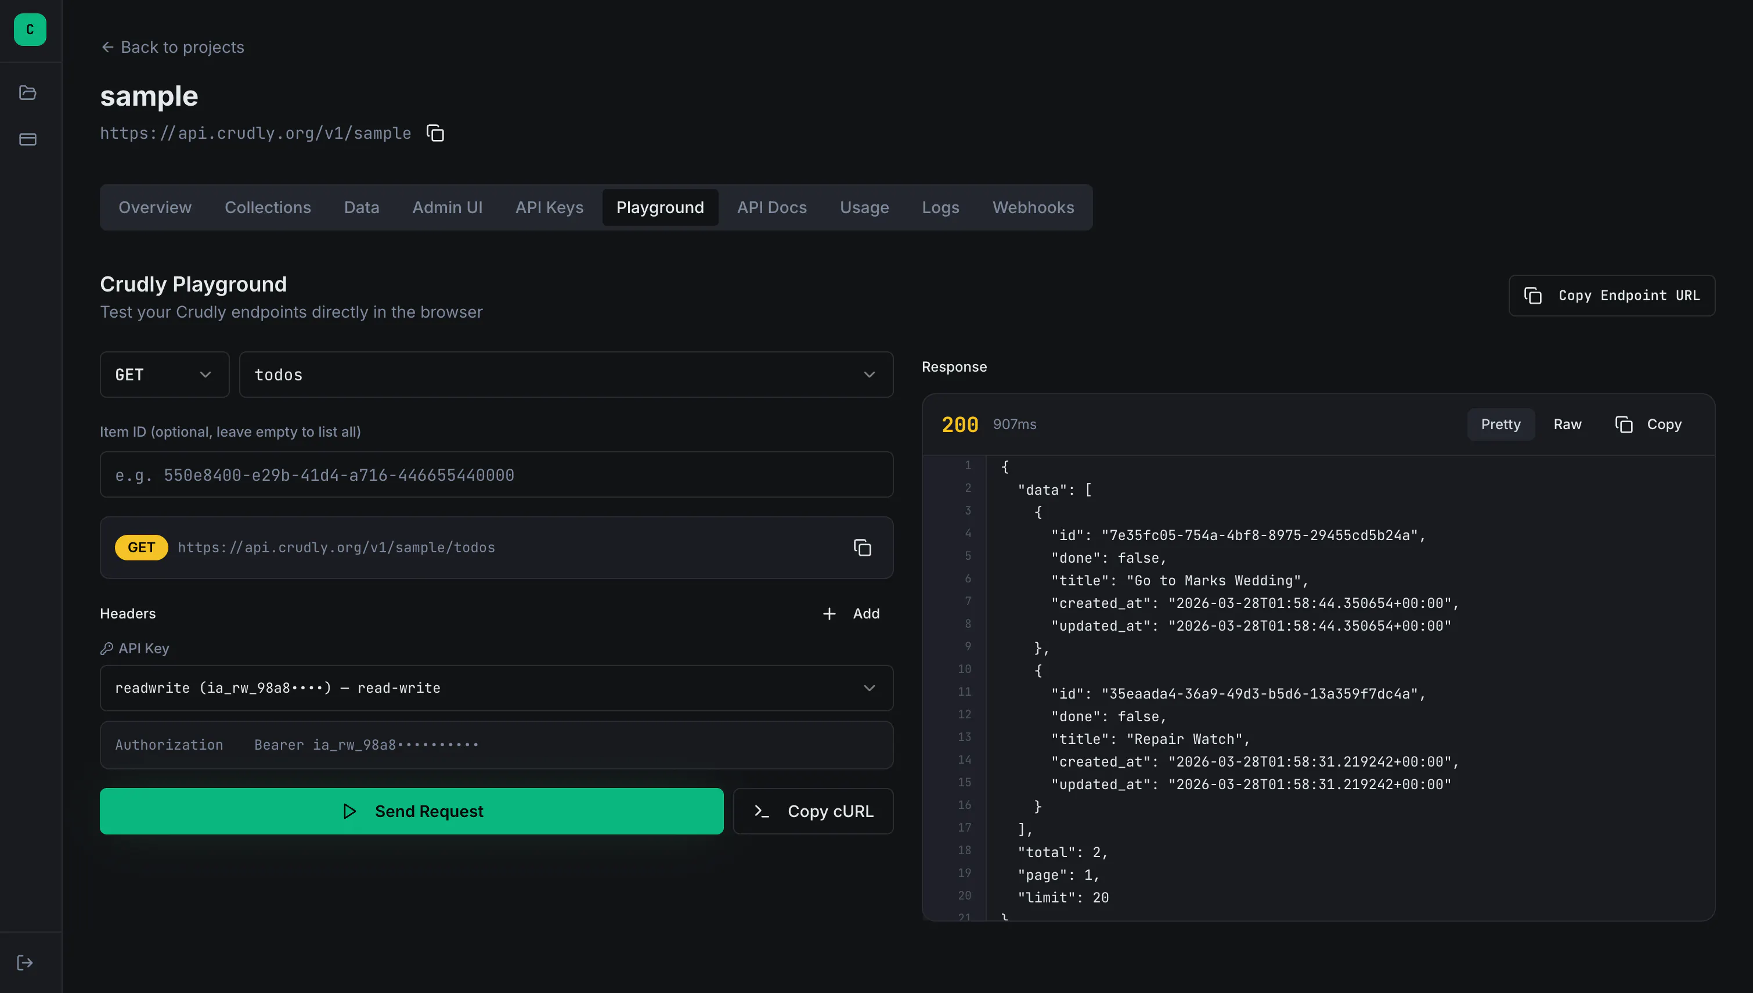Open the readwrite API key dropdown

coord(496,688)
